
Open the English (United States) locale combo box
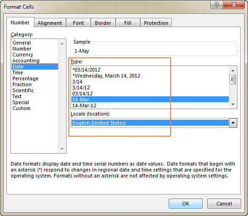click(x=154, y=123)
